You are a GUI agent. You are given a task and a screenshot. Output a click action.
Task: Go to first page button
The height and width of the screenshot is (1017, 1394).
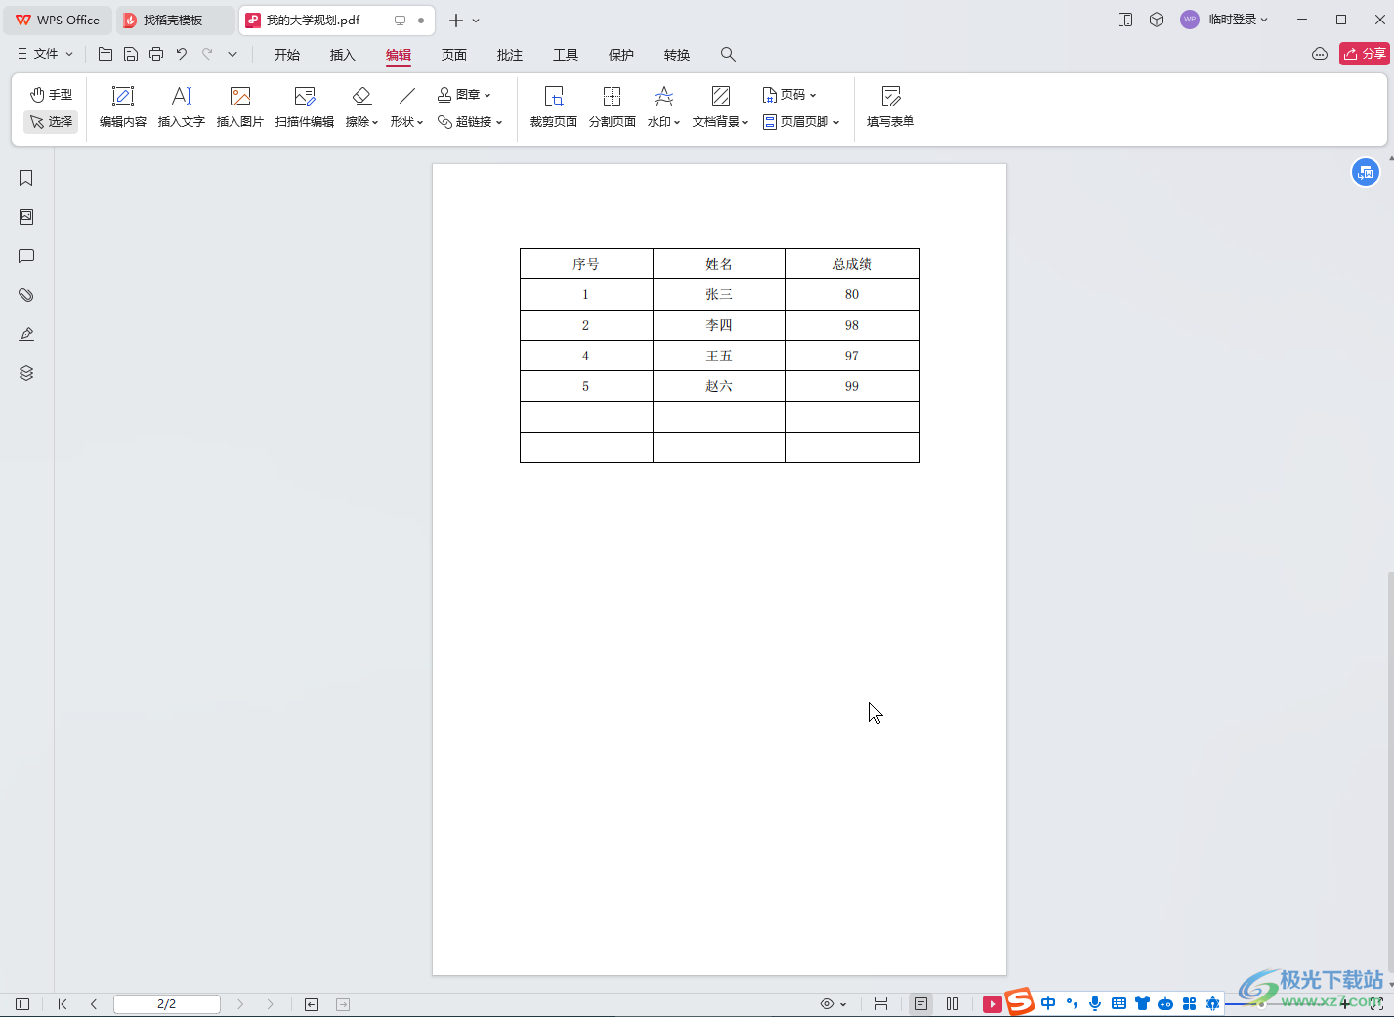(x=63, y=1004)
